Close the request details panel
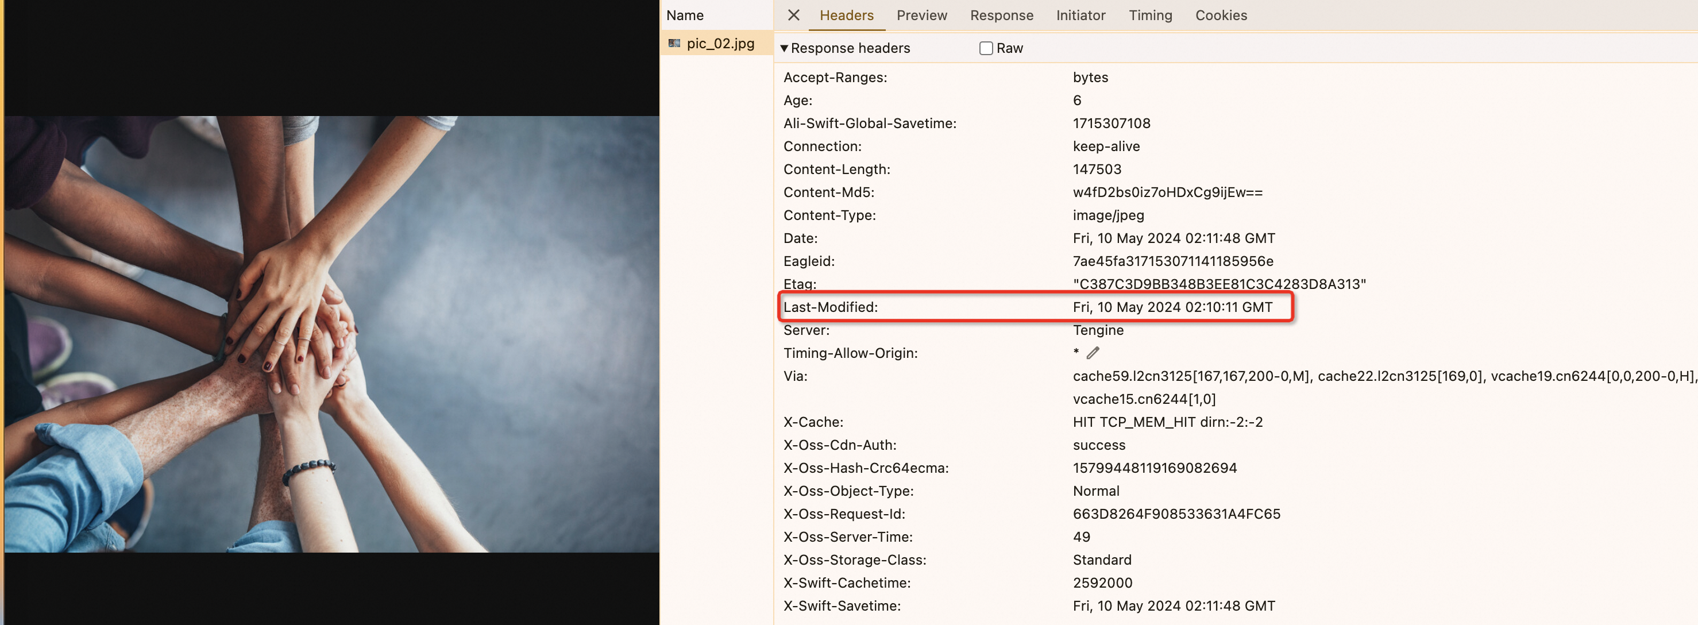The width and height of the screenshot is (1698, 625). point(794,15)
